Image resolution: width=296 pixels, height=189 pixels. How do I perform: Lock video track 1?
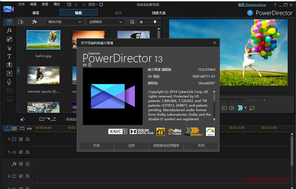(28, 139)
